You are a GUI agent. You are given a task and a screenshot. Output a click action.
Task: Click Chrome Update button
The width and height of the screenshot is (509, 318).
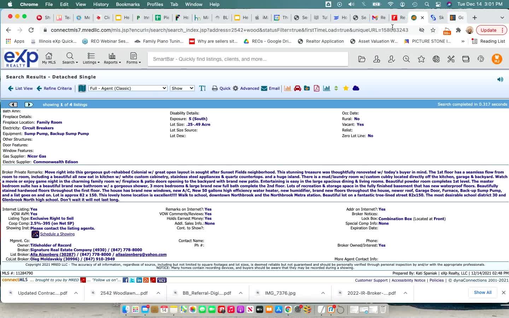coord(491,30)
